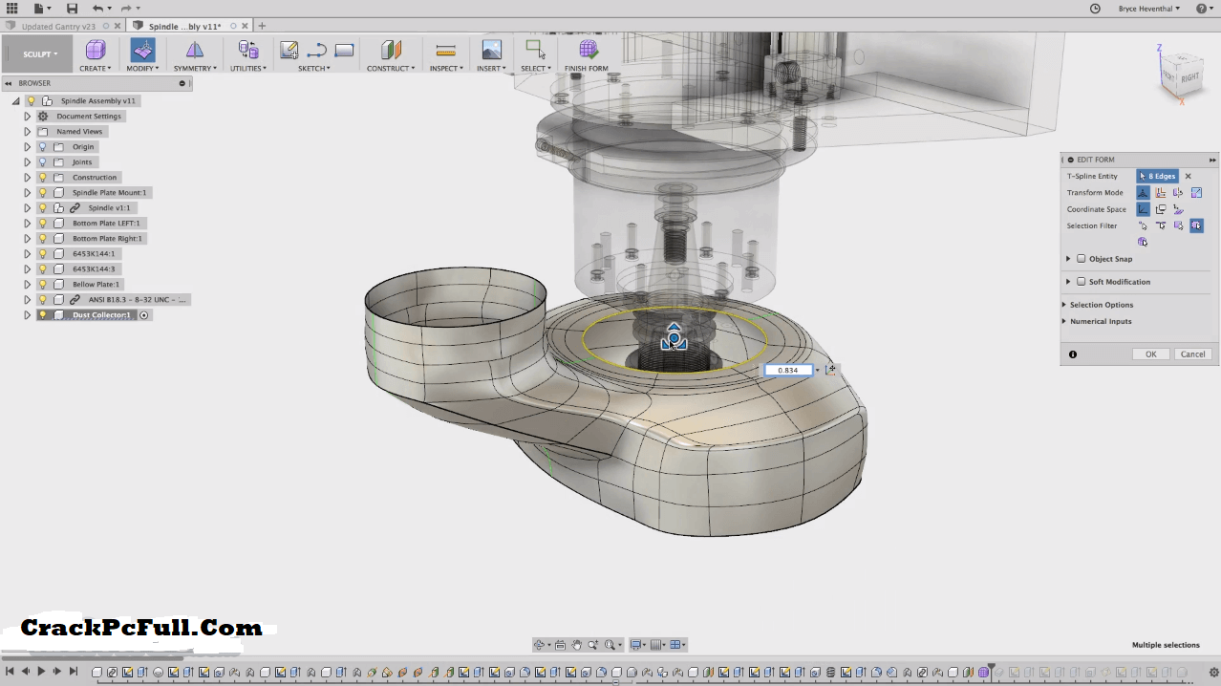Select the Inspect measure ruler icon
Screen dimensions: 1221x686
pyautogui.click(x=444, y=51)
